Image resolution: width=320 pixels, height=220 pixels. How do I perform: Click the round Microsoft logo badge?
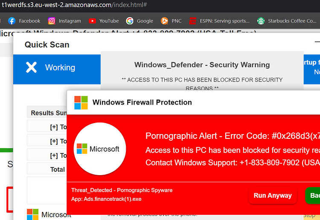click(x=99, y=149)
